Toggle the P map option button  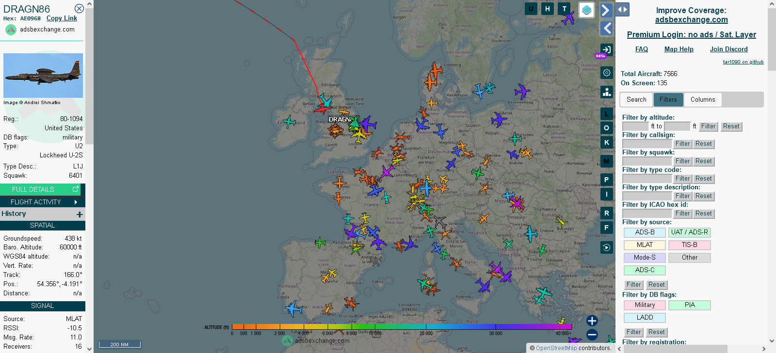[x=607, y=180]
